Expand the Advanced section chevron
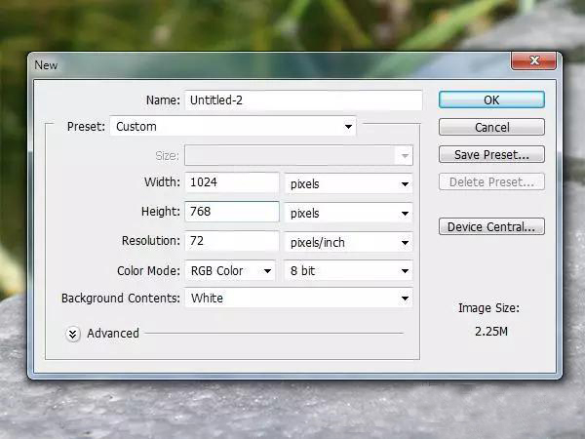The image size is (585, 439). [x=73, y=334]
